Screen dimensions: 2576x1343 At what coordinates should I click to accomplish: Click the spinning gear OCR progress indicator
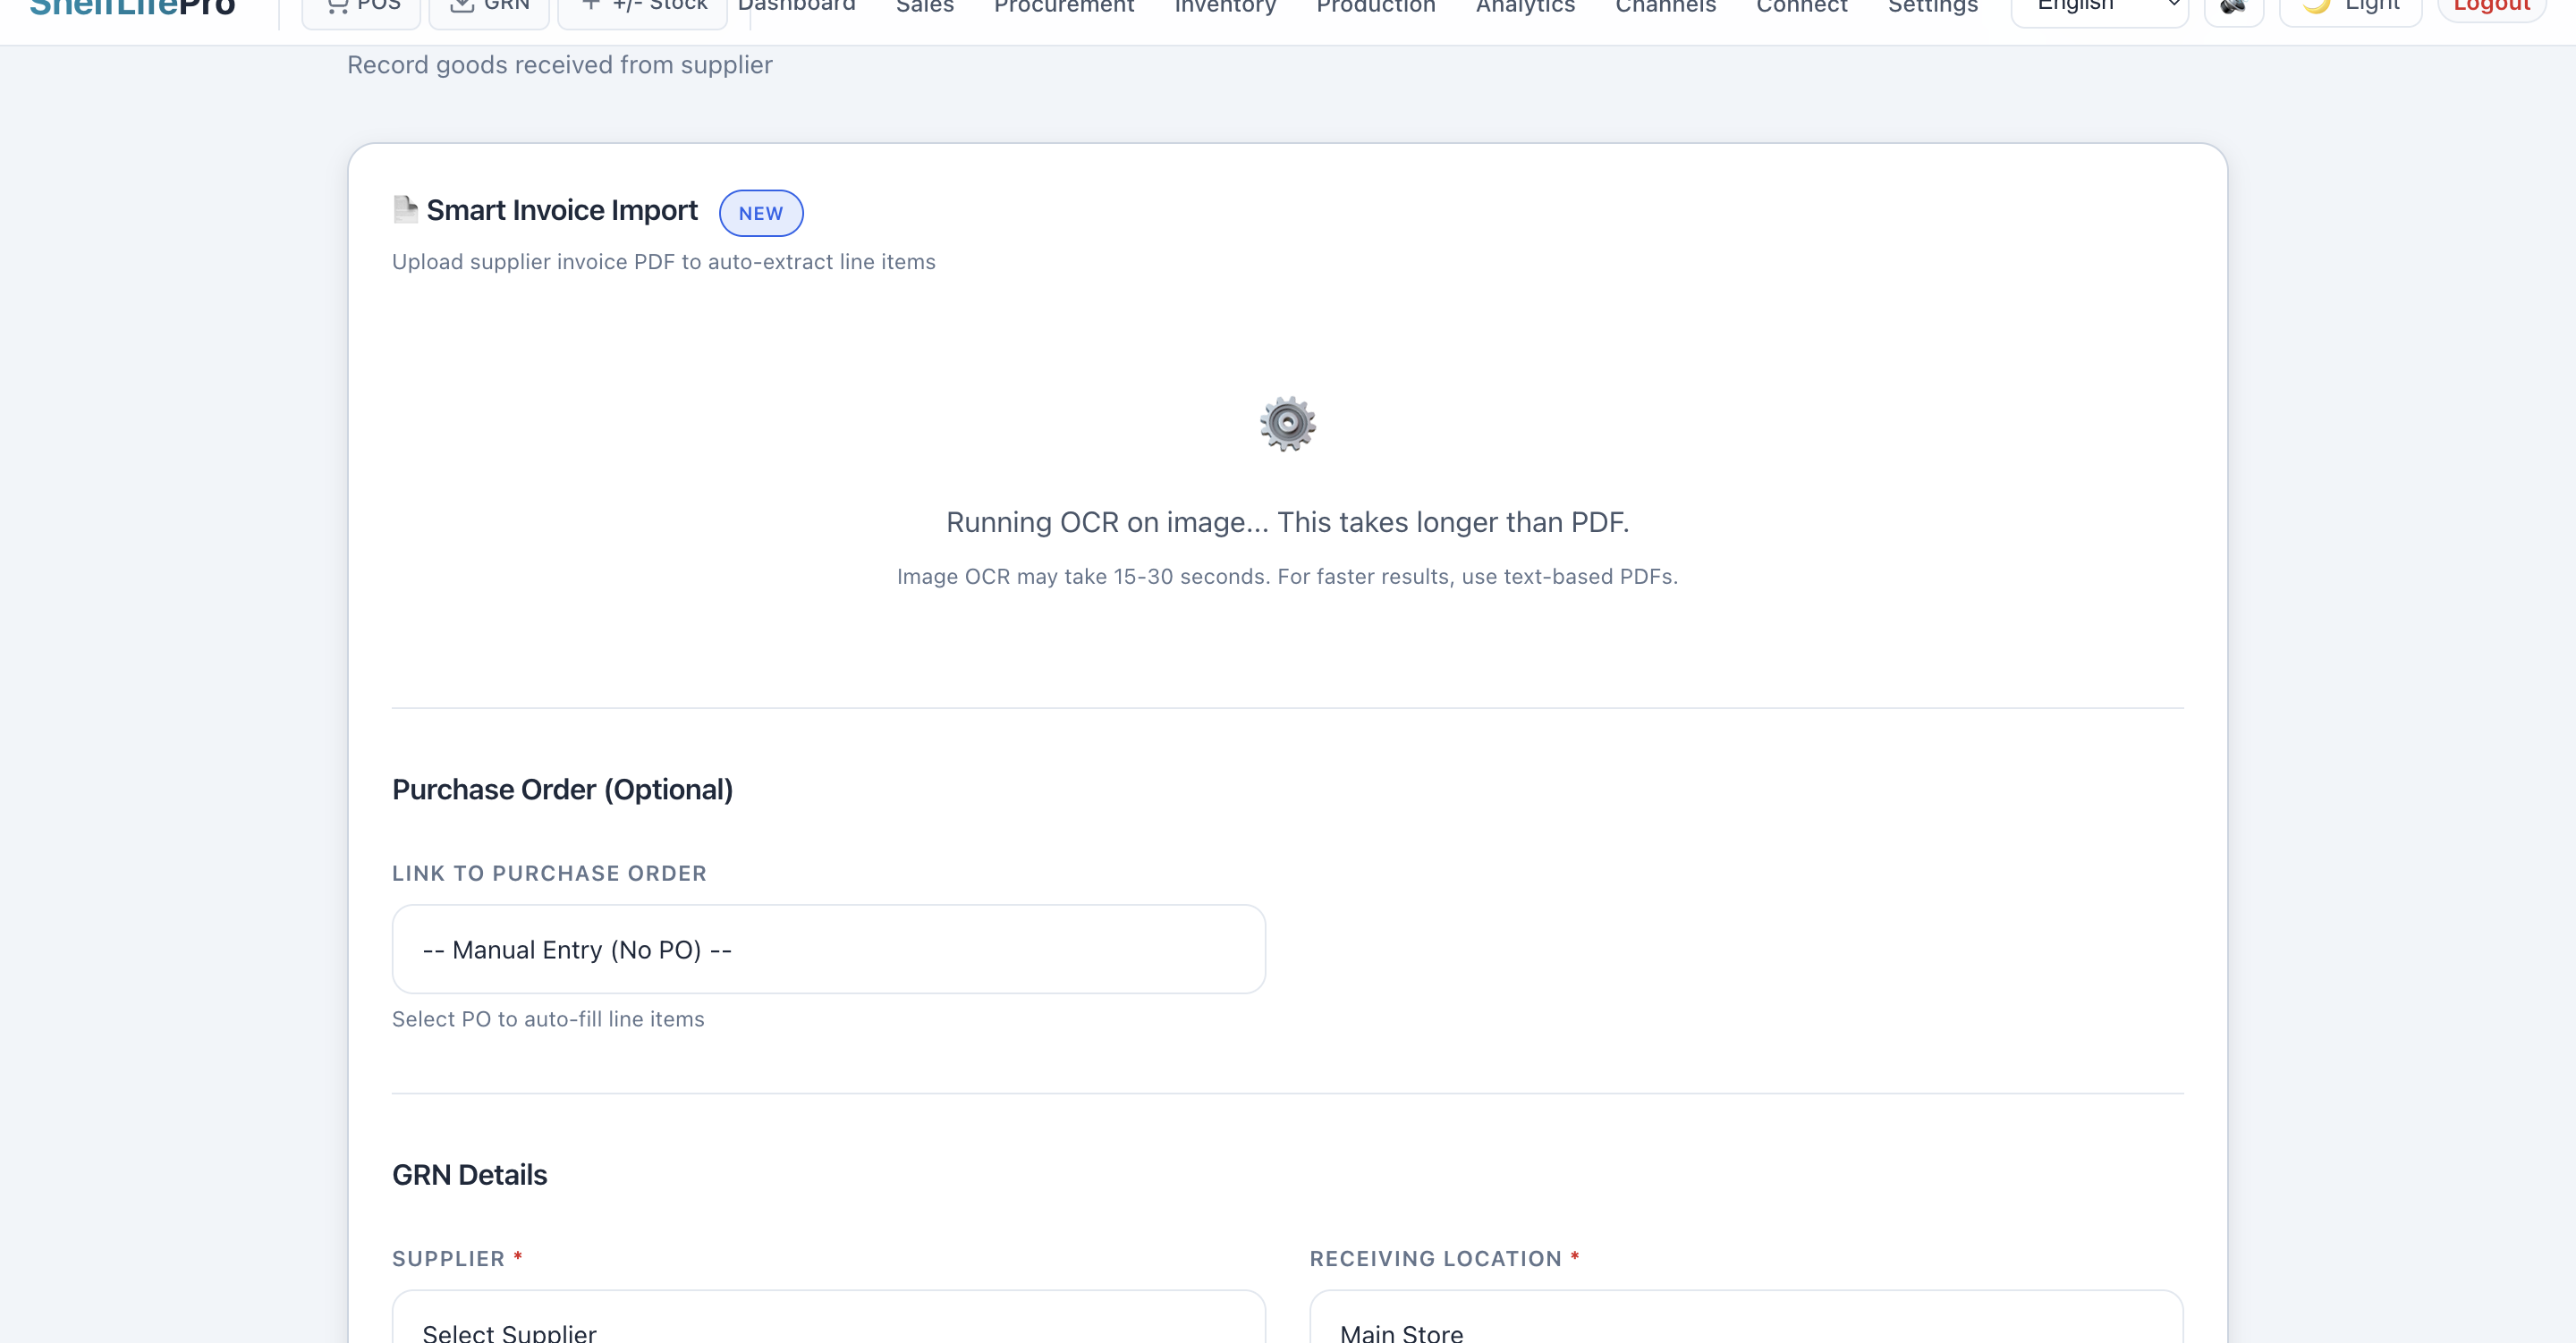[x=1286, y=423]
